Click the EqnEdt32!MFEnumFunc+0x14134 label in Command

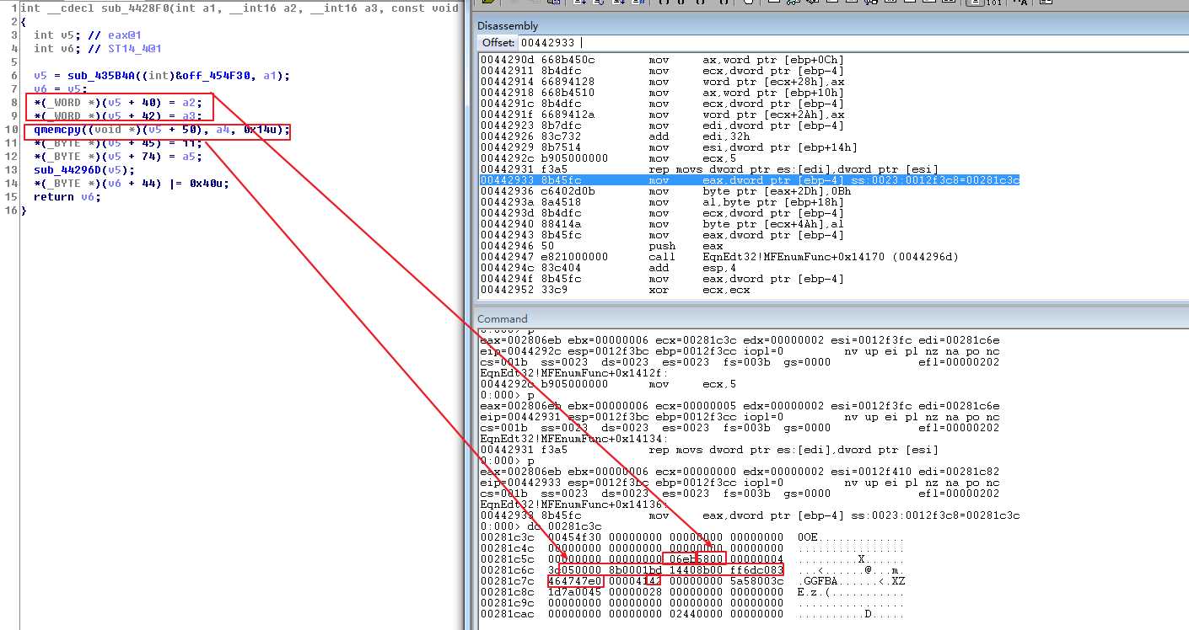tap(574, 439)
